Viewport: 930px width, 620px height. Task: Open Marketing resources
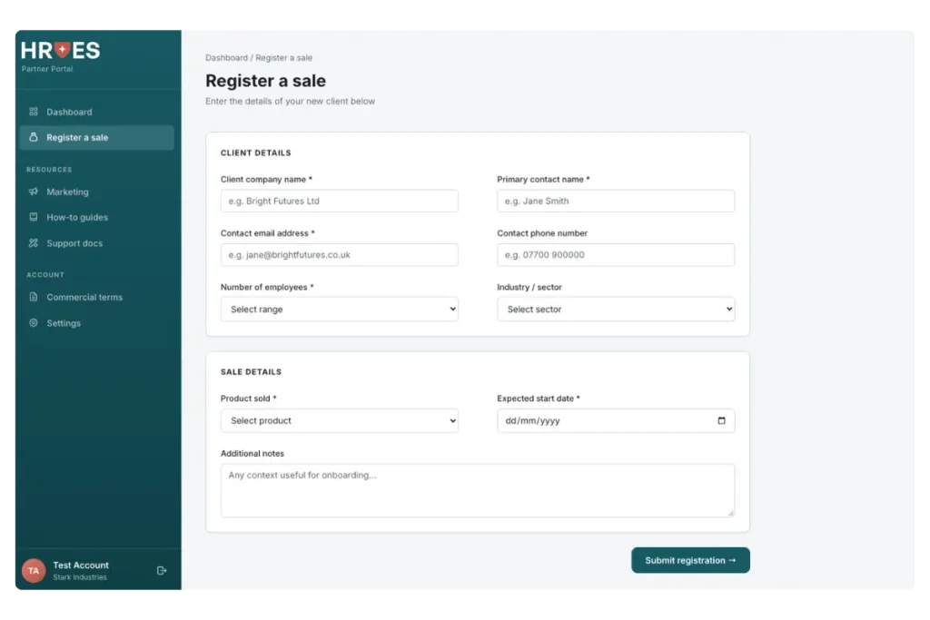pyautogui.click(x=96, y=192)
